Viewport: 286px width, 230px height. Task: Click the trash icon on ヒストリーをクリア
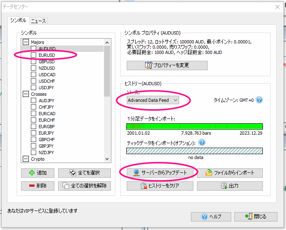[x=144, y=186]
